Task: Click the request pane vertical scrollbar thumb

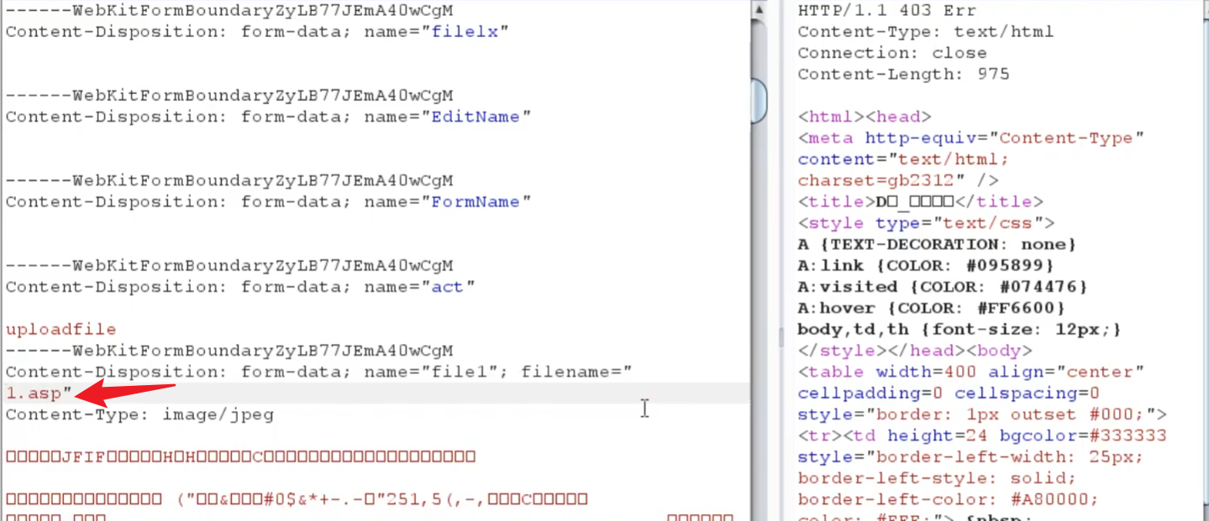Action: coord(760,99)
